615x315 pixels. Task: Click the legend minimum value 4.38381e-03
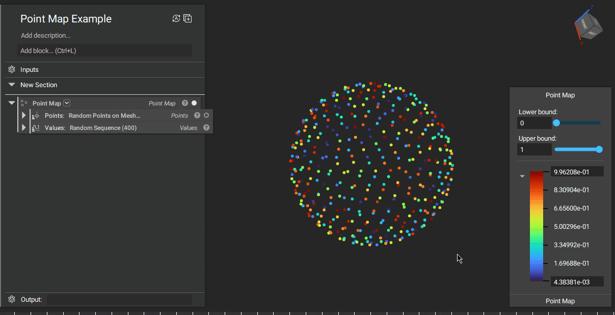point(577,281)
